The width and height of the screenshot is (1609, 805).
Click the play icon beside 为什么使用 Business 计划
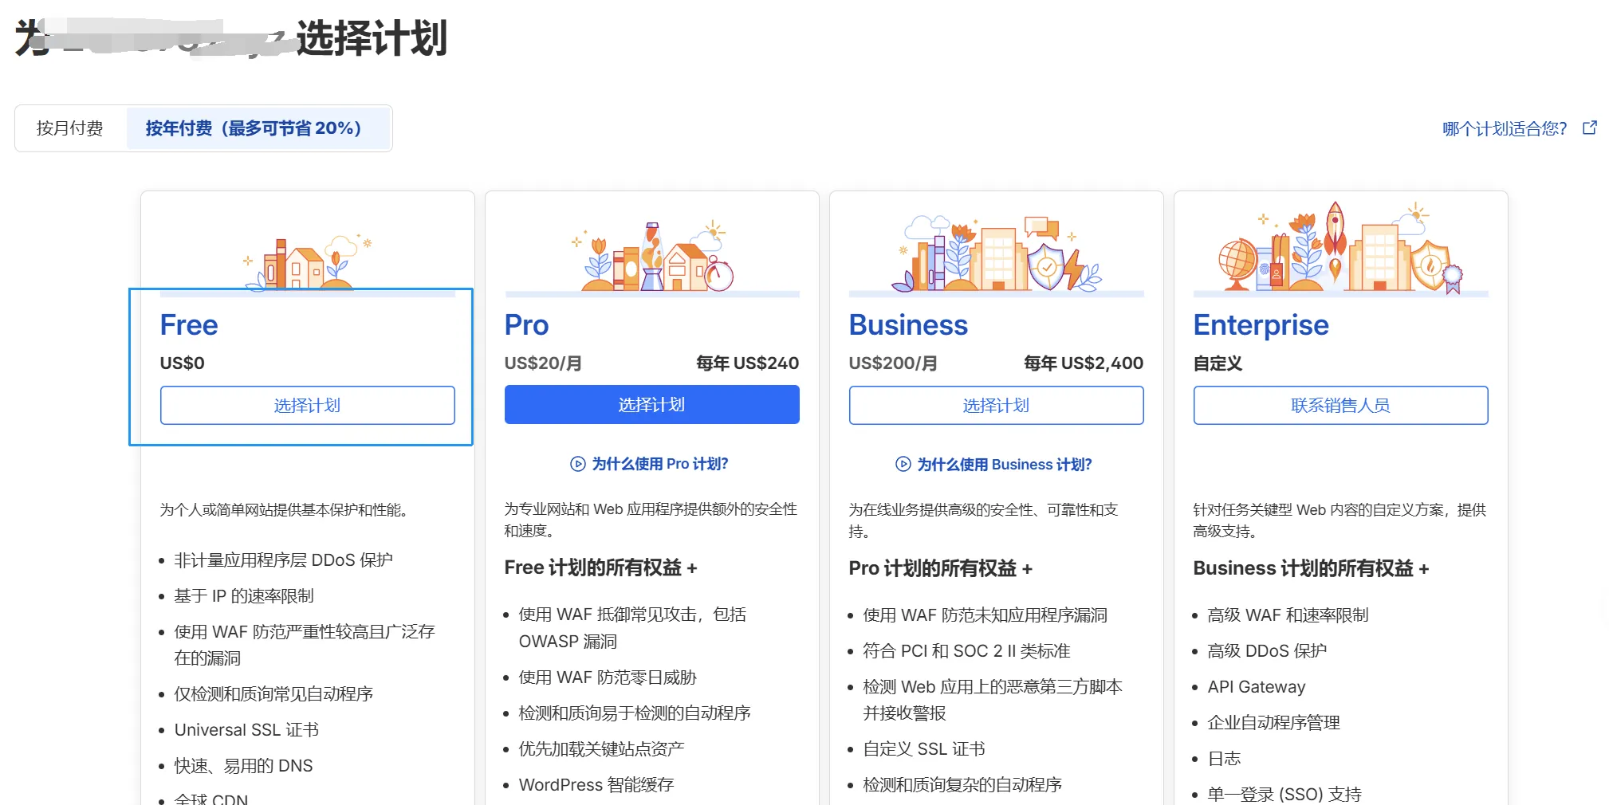click(x=903, y=465)
